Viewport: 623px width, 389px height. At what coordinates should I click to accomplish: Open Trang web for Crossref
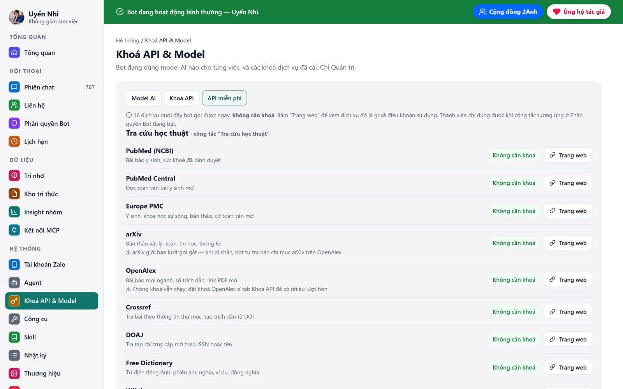click(568, 312)
